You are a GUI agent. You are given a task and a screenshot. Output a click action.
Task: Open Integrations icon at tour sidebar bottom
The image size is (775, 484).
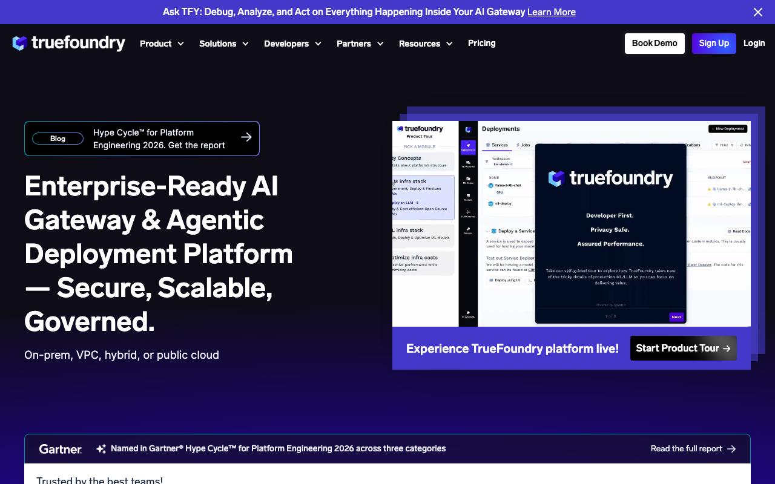tap(468, 314)
